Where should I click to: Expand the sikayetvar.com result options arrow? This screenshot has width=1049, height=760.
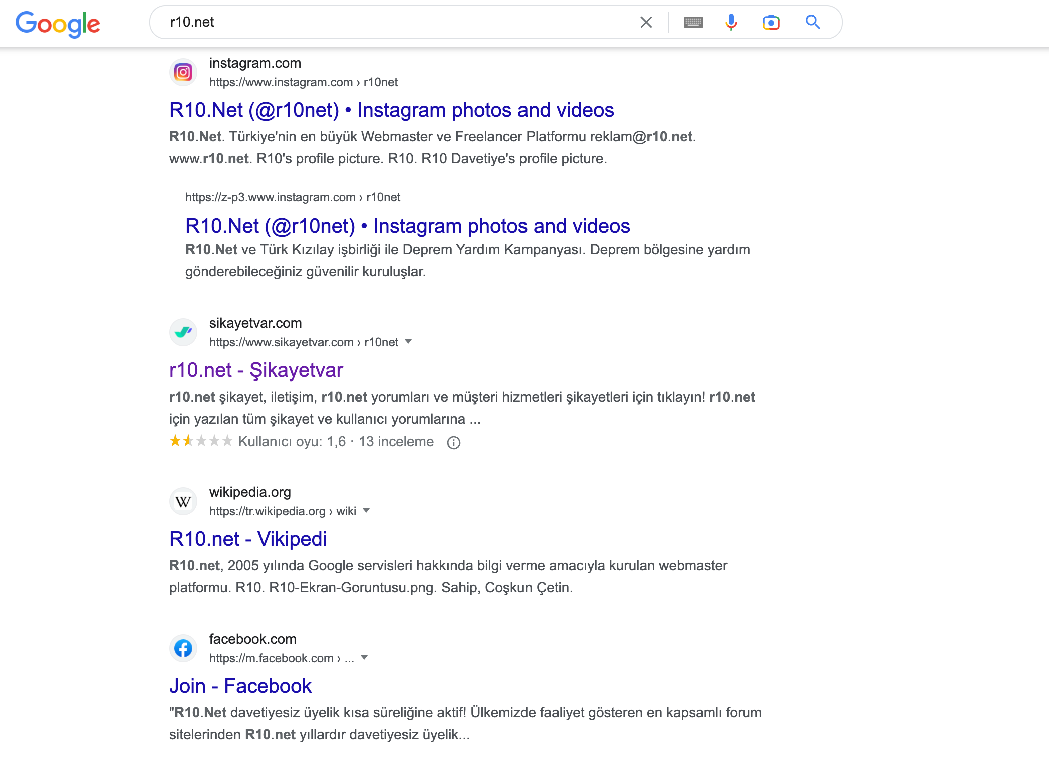[x=408, y=342]
